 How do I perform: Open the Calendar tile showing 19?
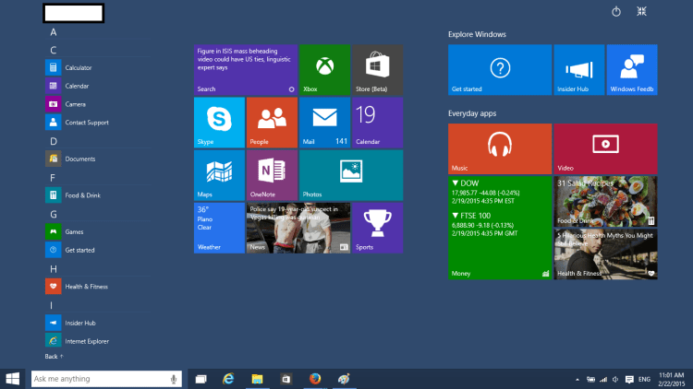point(377,123)
